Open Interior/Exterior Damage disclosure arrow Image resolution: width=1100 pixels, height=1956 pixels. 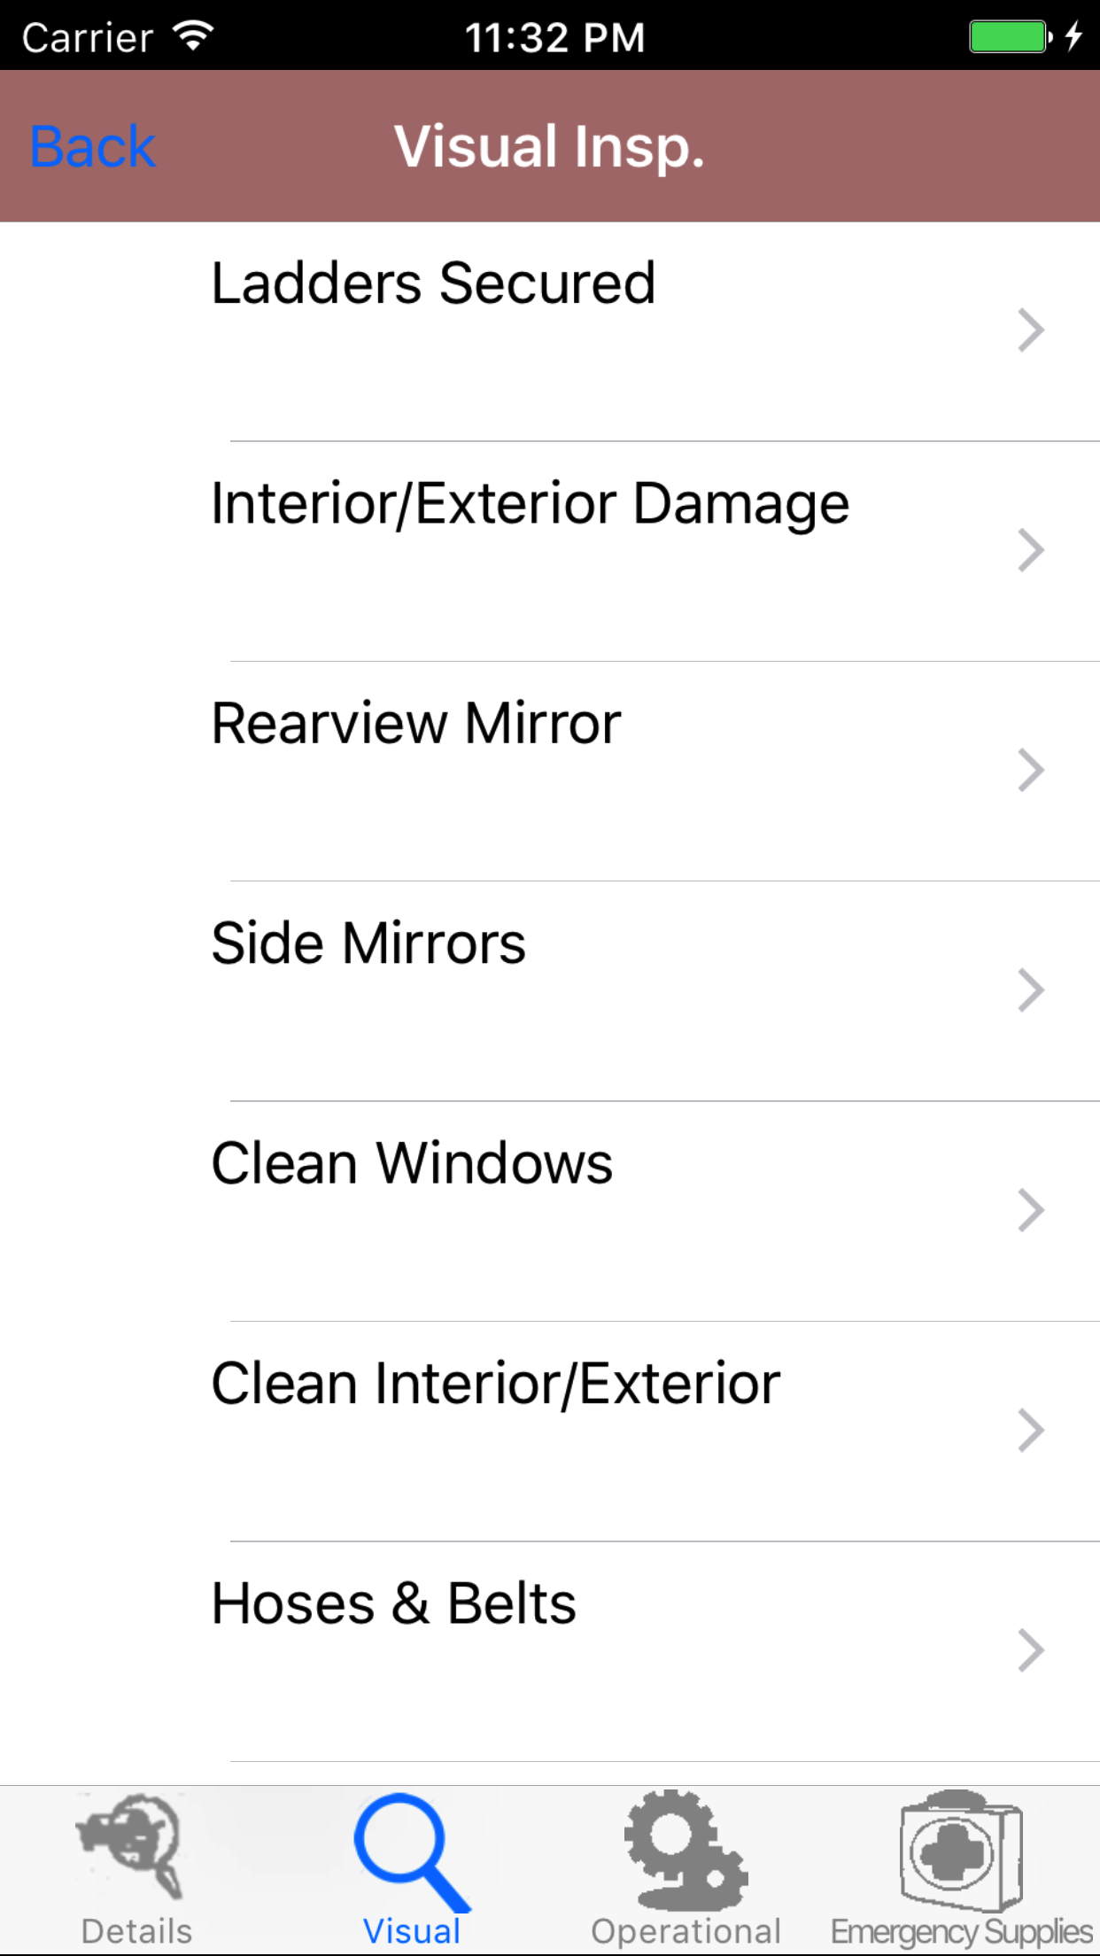[1031, 550]
